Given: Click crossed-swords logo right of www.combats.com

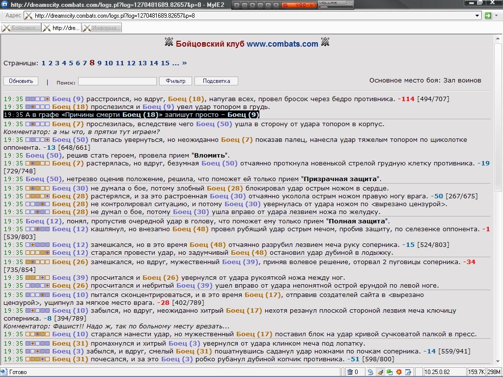Looking at the screenshot, I should 325,42.
